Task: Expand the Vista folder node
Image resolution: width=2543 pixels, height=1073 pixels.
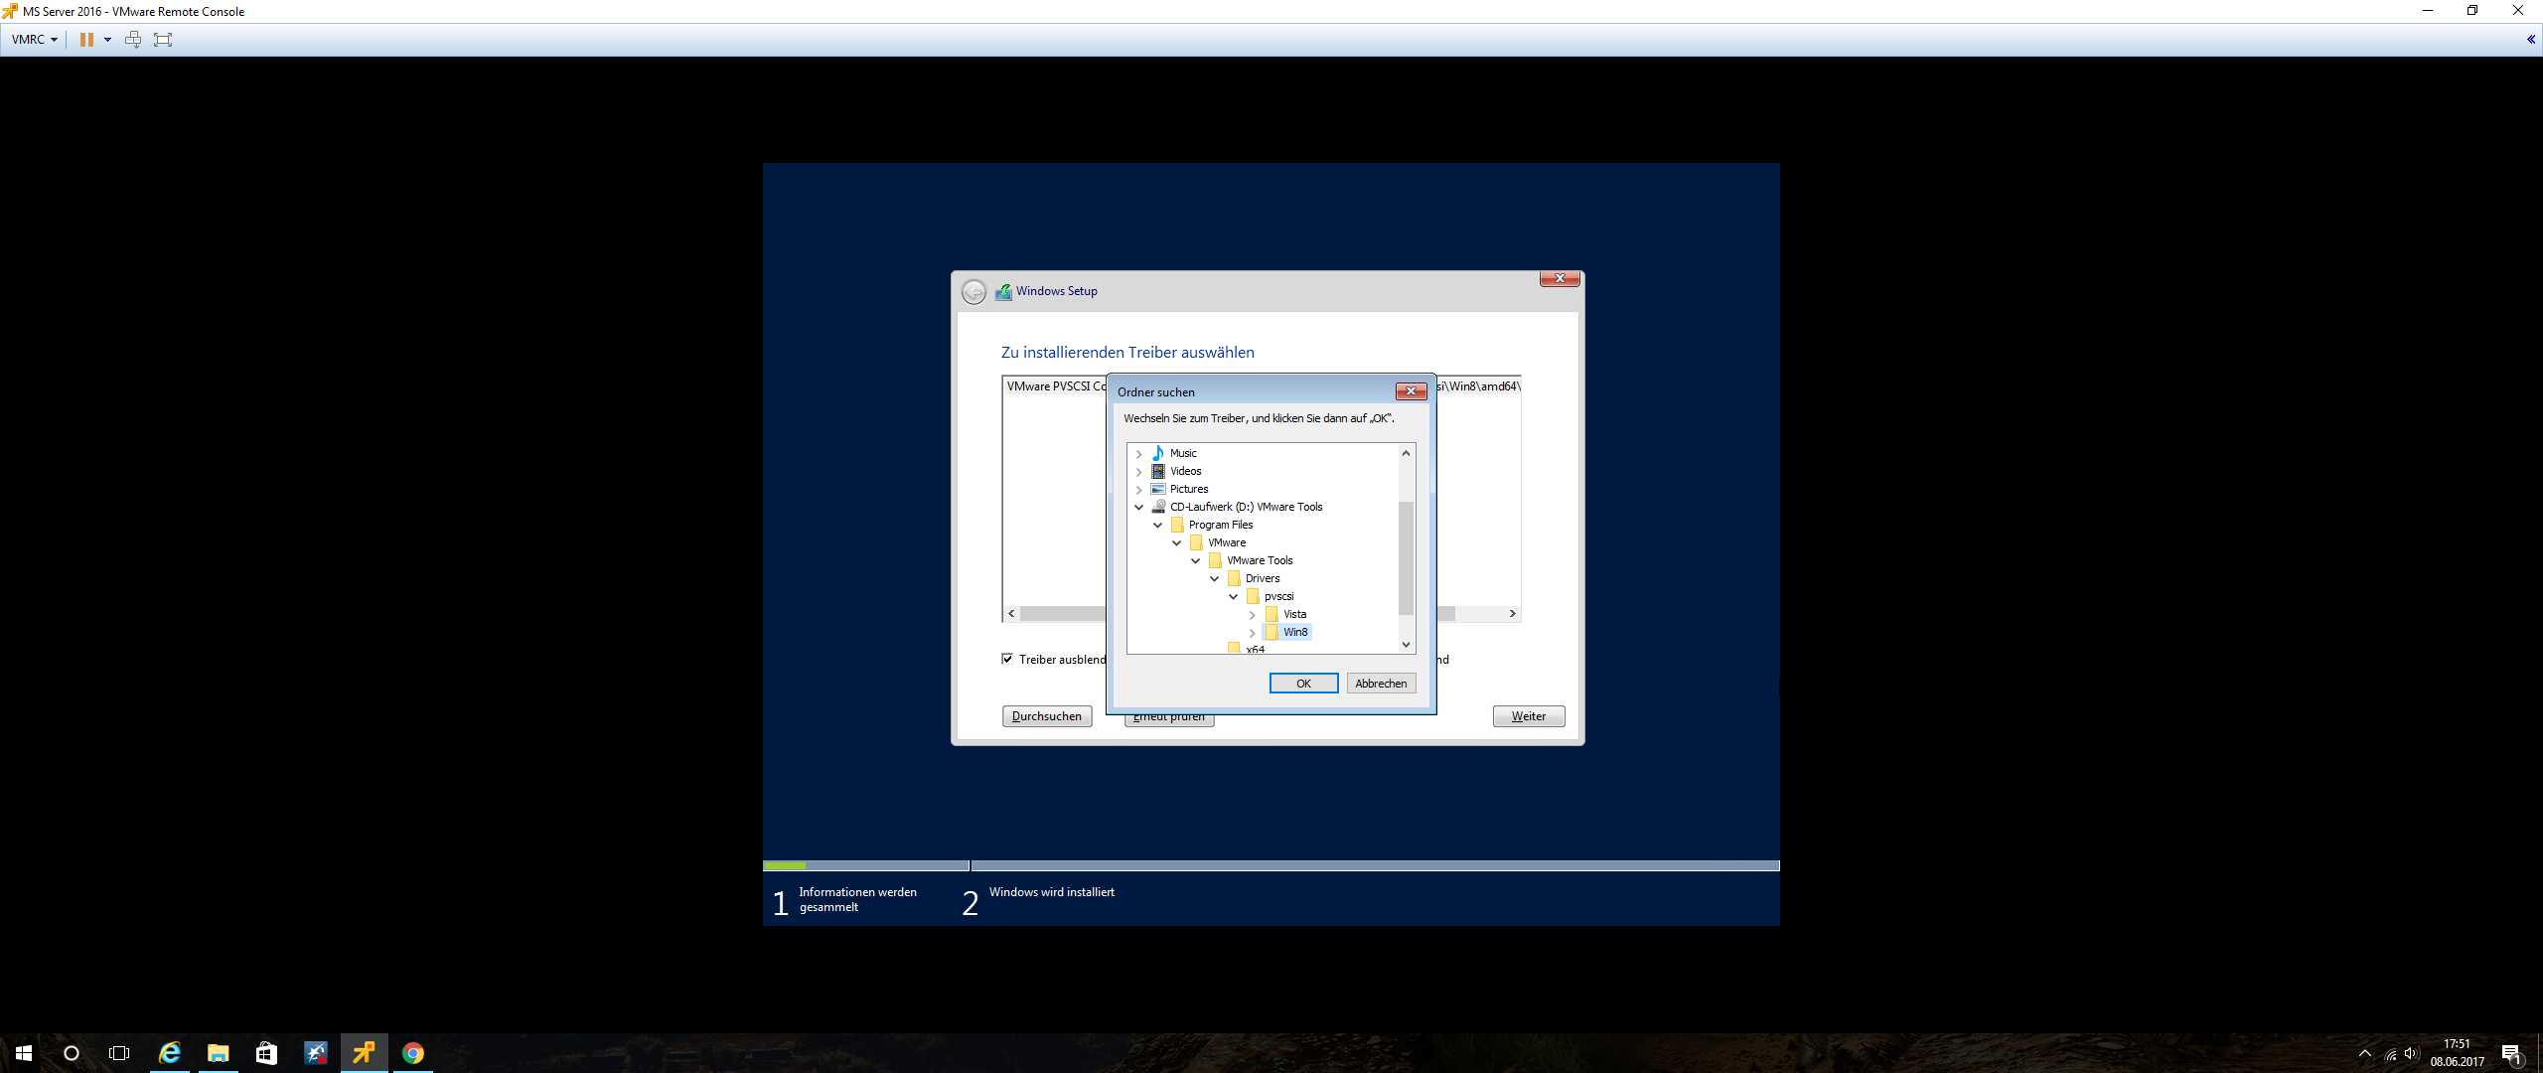Action: tap(1252, 615)
